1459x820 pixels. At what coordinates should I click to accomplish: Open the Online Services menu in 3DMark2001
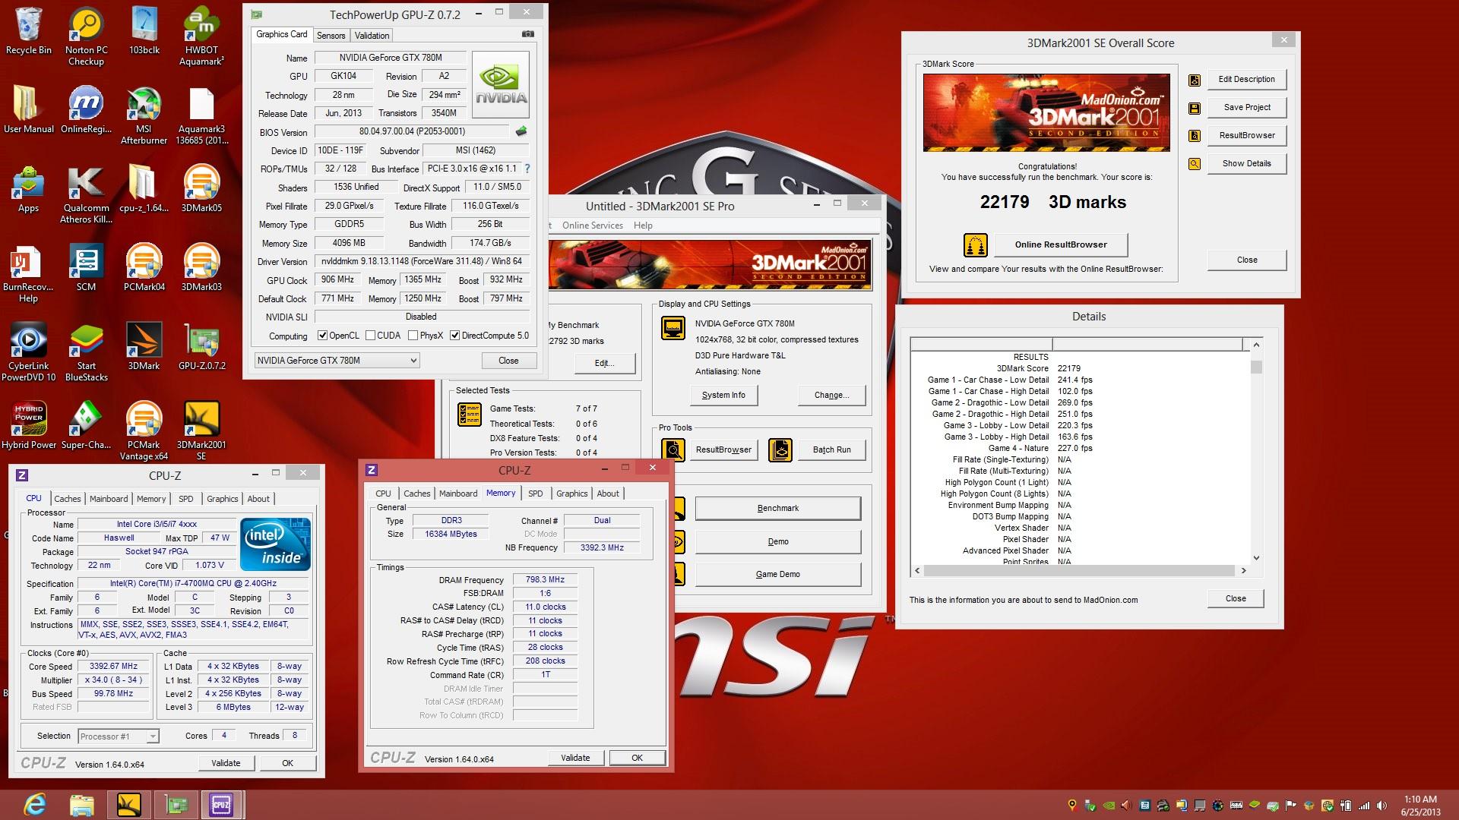click(x=592, y=225)
